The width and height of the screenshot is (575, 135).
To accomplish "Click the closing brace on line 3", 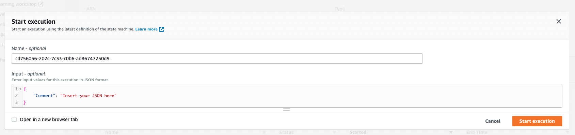I will point(25,103).
